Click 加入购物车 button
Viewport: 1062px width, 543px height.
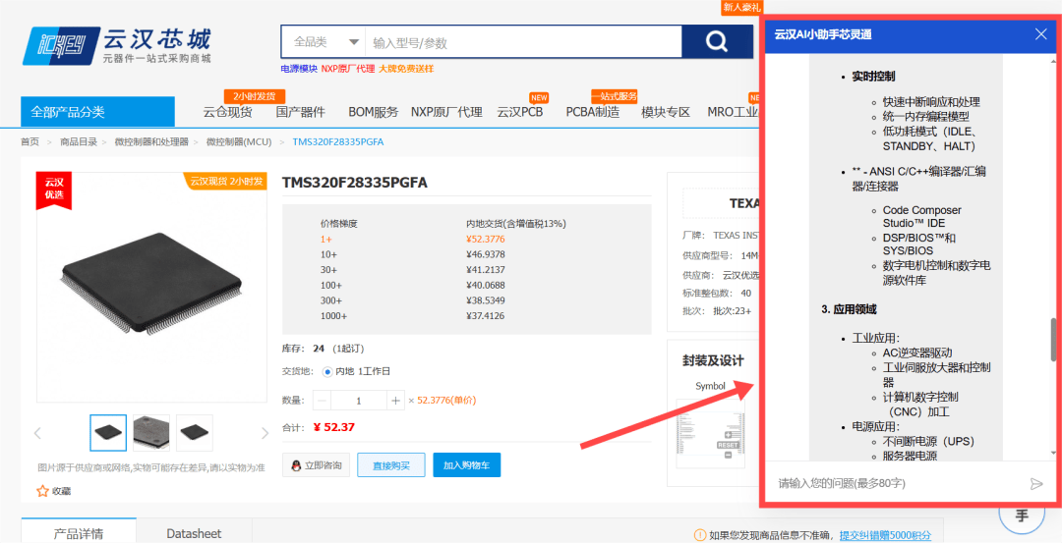tap(467, 465)
